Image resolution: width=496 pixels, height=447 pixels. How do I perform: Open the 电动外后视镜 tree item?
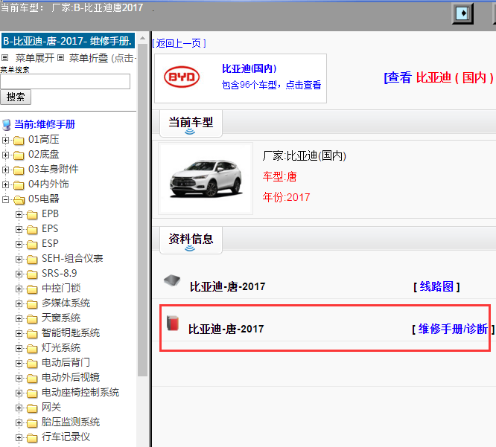coord(71,377)
